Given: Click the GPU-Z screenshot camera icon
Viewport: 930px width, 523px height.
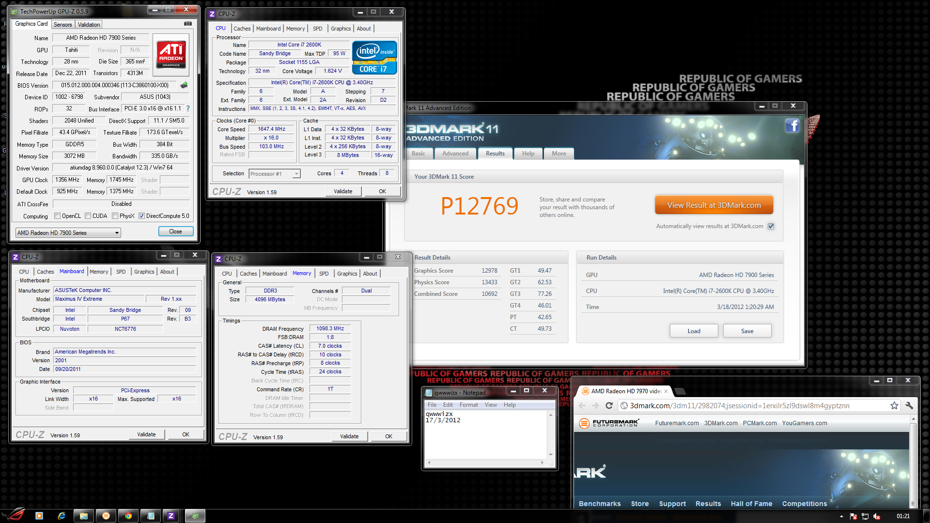Looking at the screenshot, I should pyautogui.click(x=187, y=24).
